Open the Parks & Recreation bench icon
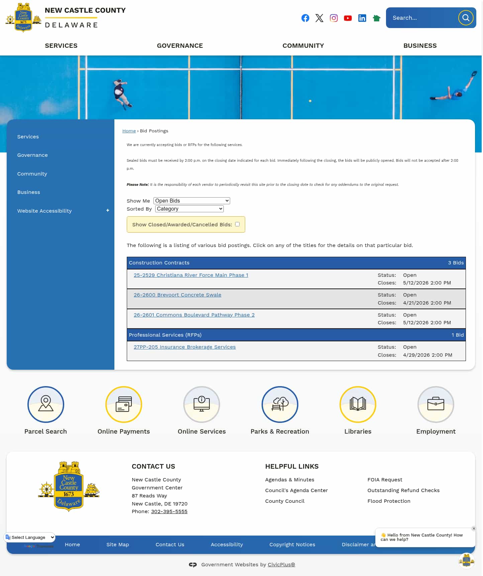Viewport: 483px width, 576px height. coord(280,405)
